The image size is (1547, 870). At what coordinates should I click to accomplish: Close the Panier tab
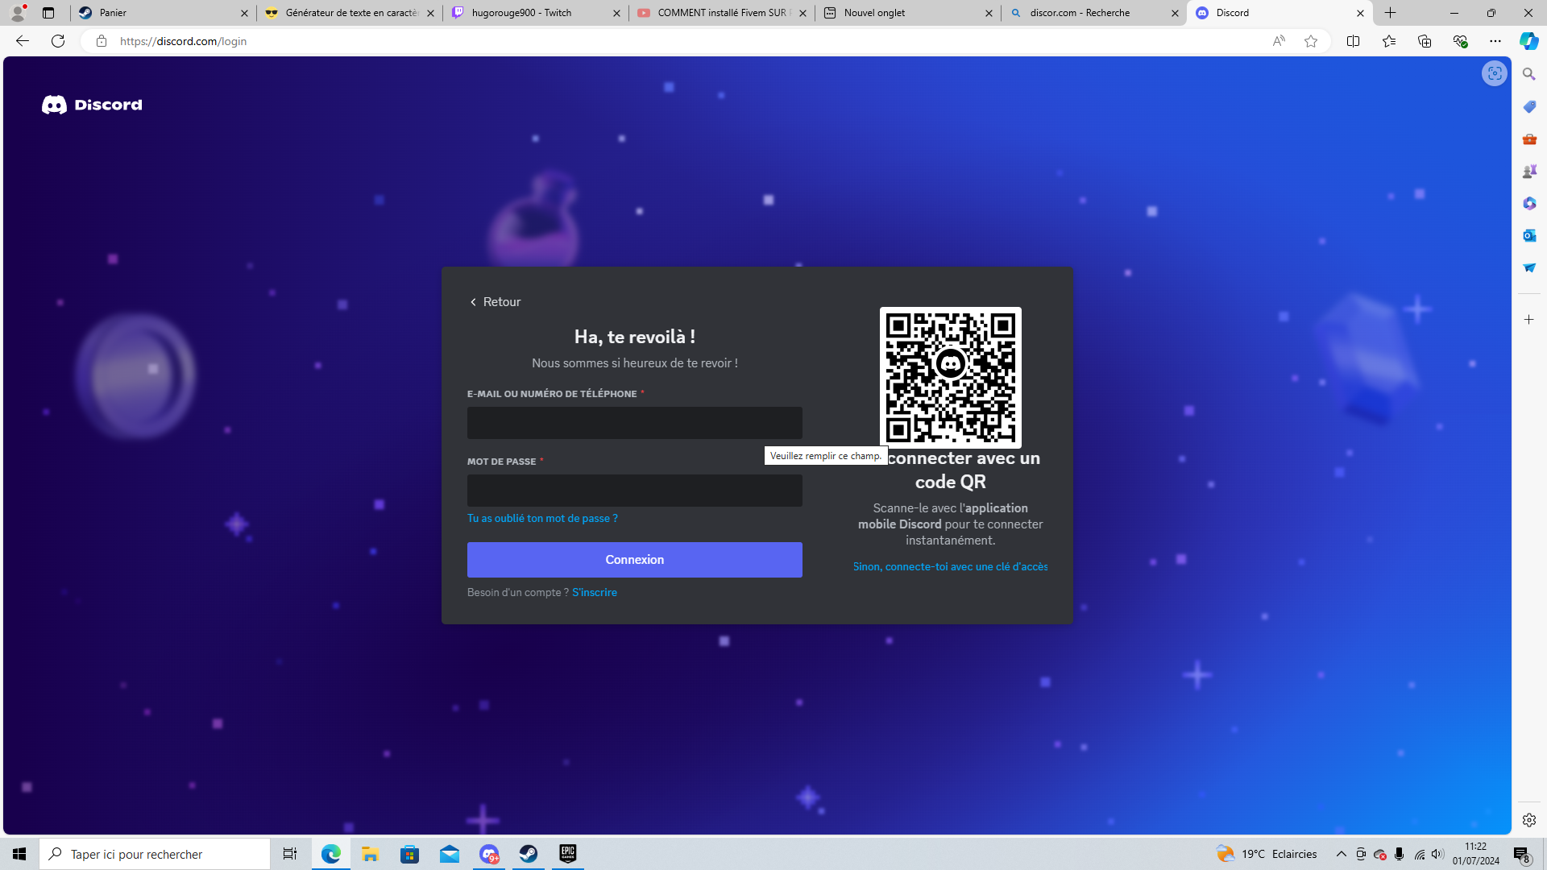click(x=244, y=13)
